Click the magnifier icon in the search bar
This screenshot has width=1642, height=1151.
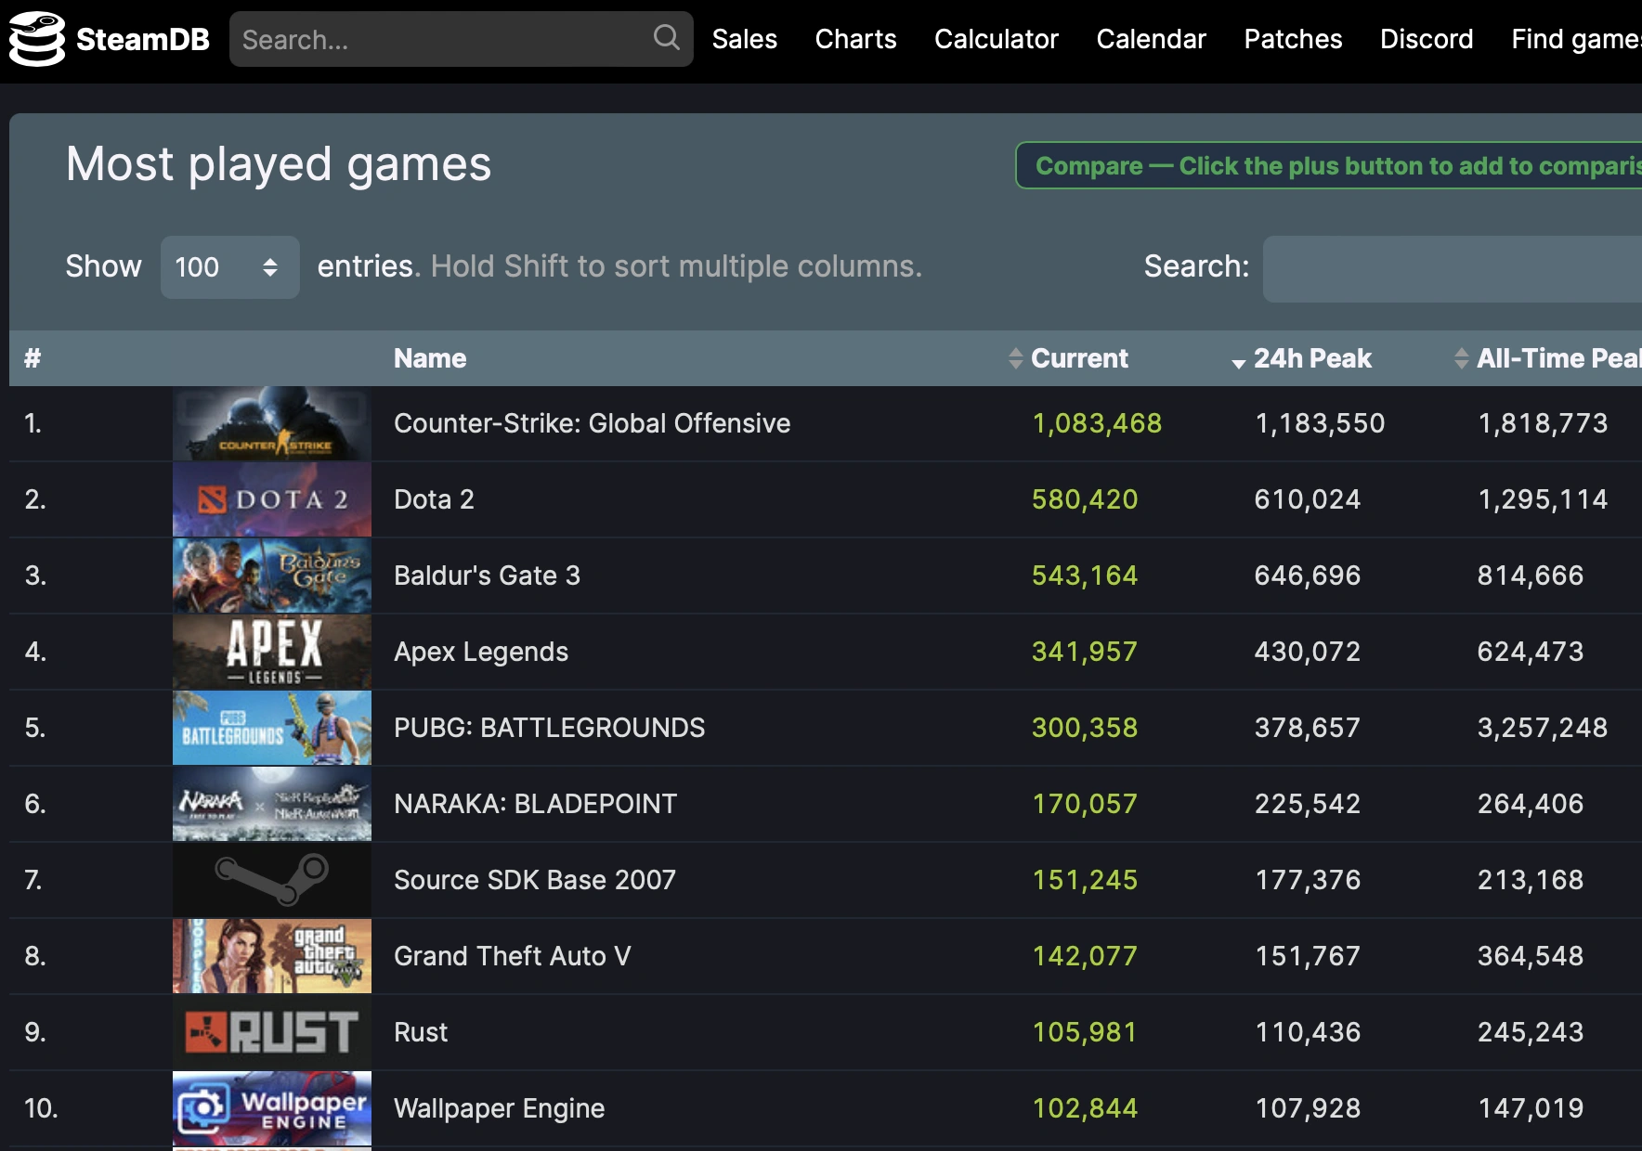[666, 38]
